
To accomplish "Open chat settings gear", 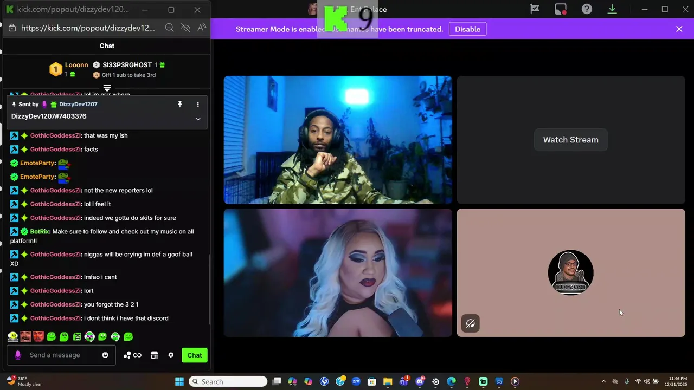I will [171, 355].
